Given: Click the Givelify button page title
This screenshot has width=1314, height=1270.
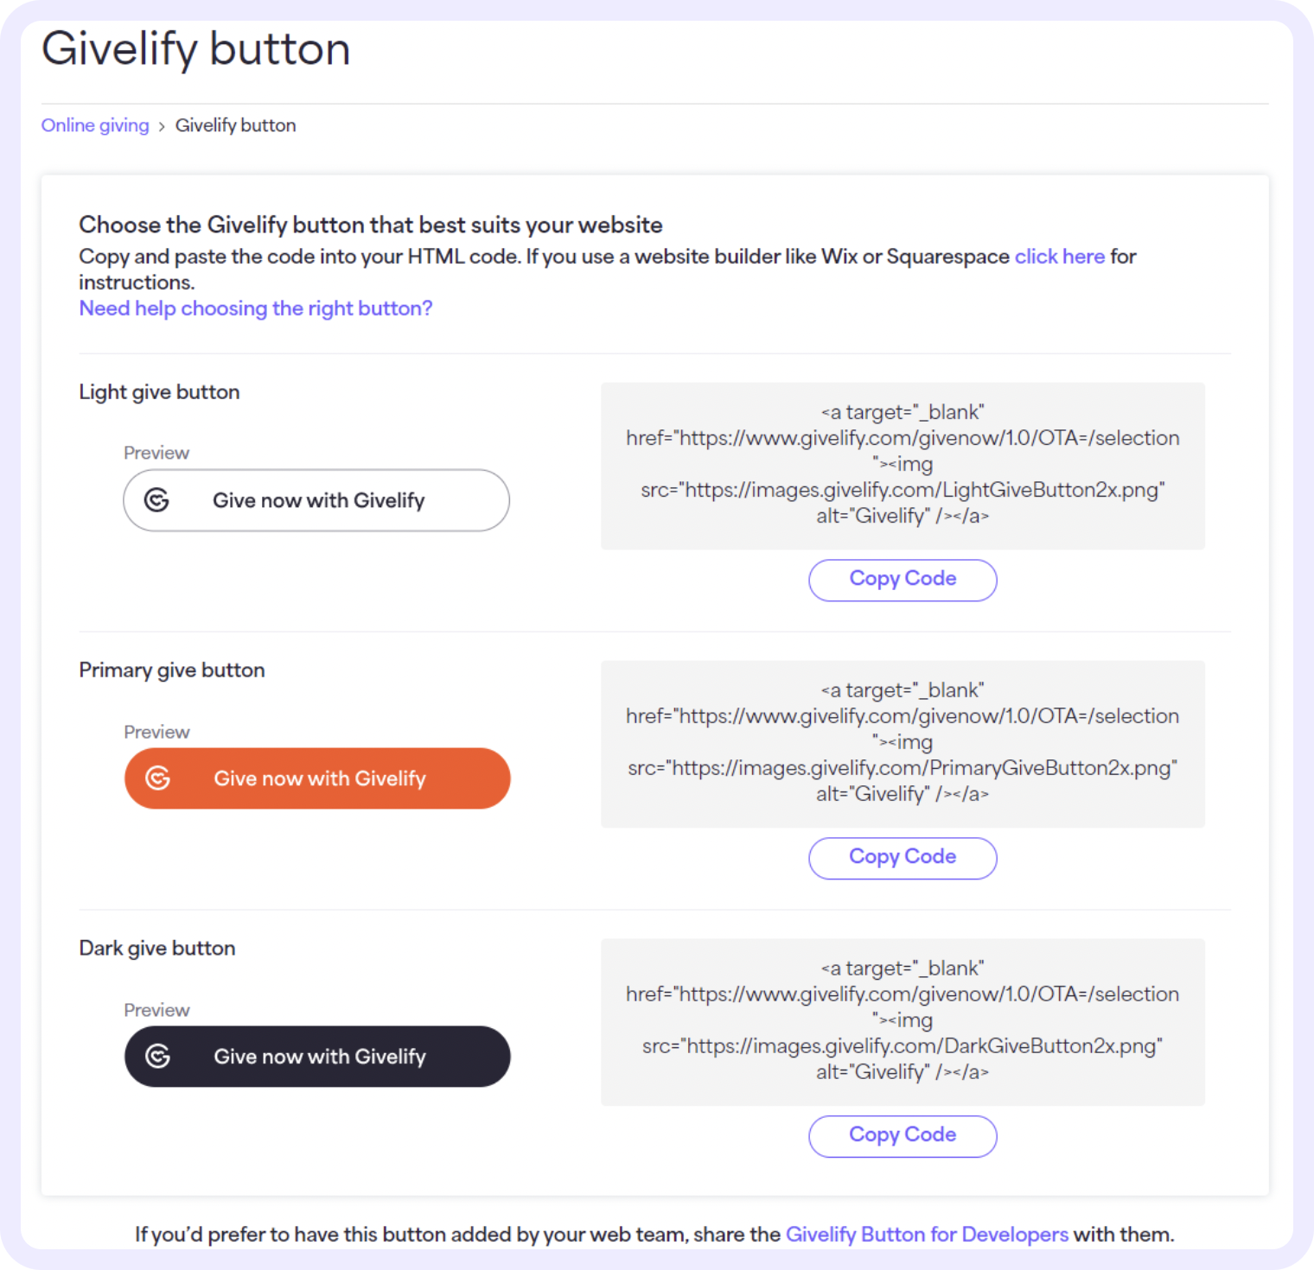Looking at the screenshot, I should point(196,50).
